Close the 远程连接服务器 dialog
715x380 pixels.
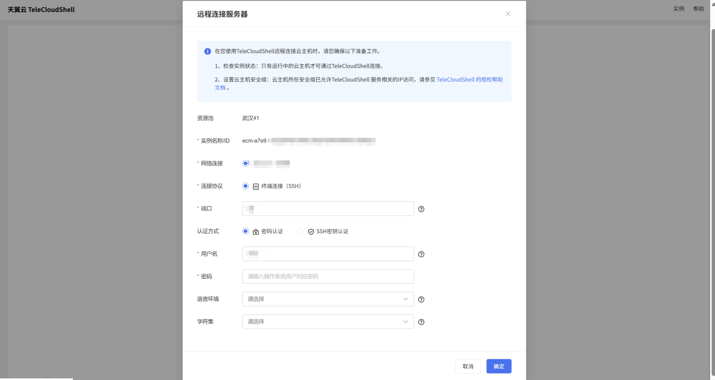point(508,14)
